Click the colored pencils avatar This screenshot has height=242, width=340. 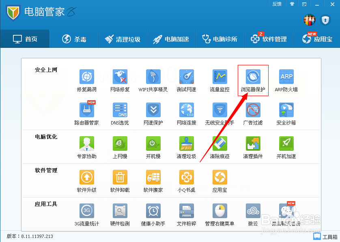coord(310,20)
